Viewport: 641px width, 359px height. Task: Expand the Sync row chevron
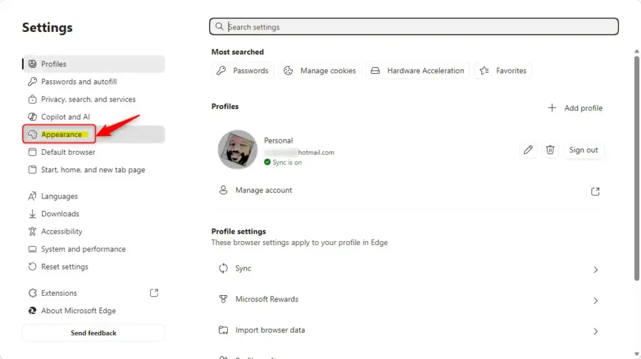tap(596, 269)
